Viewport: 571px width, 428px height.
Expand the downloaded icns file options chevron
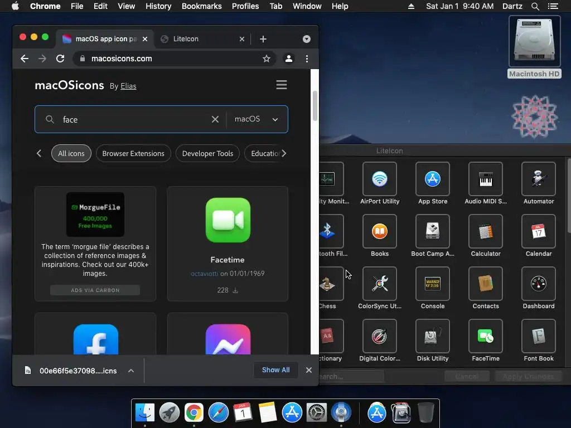(131, 371)
